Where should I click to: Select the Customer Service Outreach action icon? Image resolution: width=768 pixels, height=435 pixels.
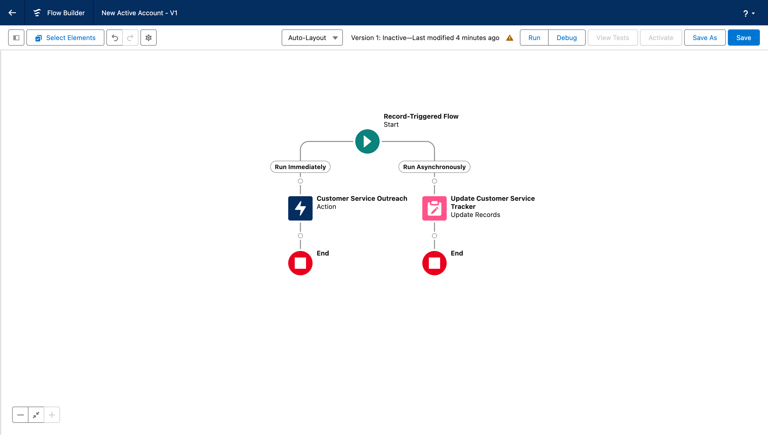point(300,208)
